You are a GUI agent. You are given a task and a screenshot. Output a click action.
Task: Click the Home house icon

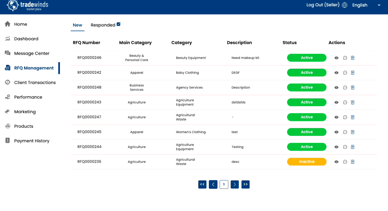click(8, 24)
